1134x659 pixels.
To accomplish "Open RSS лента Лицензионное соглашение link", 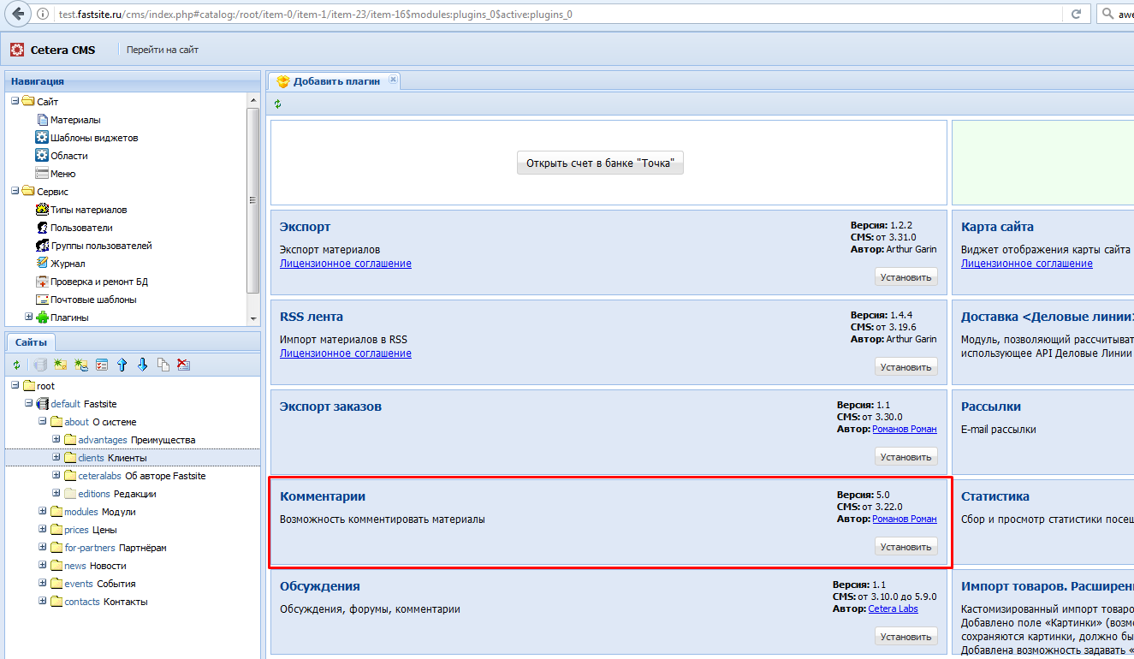I will pyautogui.click(x=346, y=353).
